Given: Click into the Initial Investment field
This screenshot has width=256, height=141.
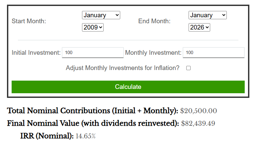Looking at the screenshot, I should click(x=93, y=53).
